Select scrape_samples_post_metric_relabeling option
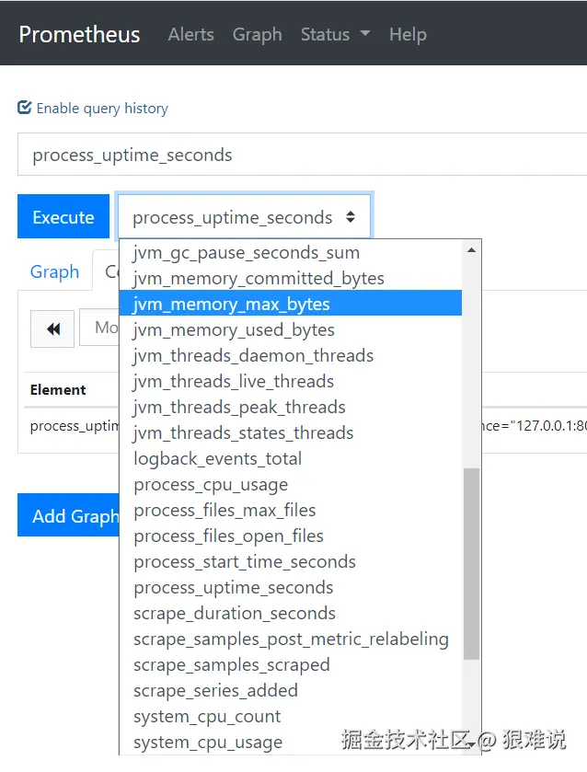Image resolution: width=587 pixels, height=772 pixels. click(x=291, y=639)
